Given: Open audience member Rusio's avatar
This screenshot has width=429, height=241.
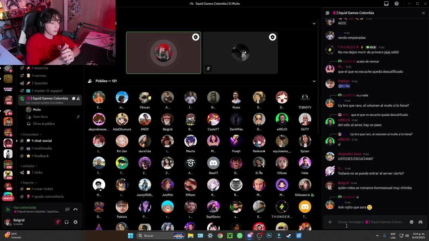Looking at the screenshot, I should tap(236, 97).
